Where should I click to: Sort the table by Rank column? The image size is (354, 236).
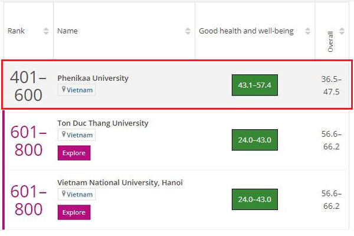[x=46, y=31]
